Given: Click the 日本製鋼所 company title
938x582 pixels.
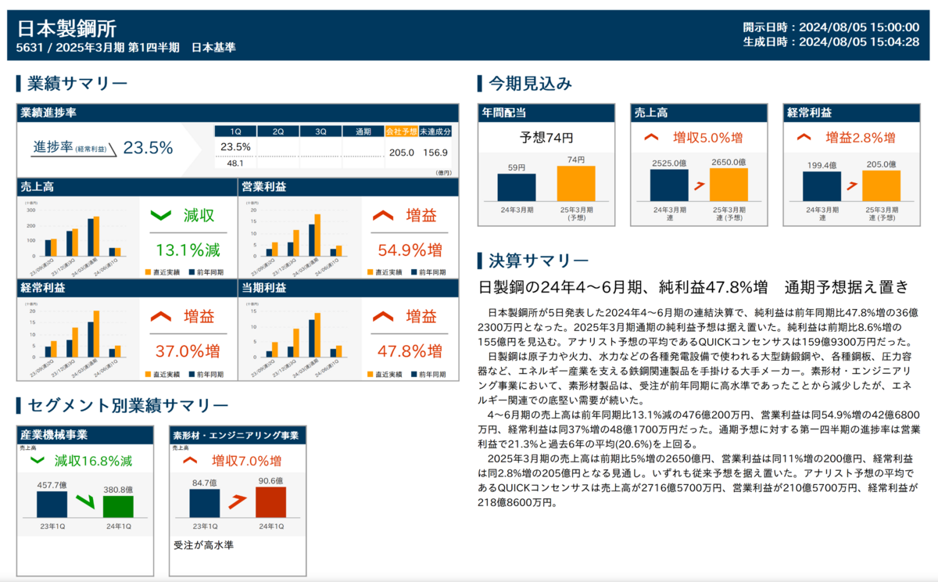Looking at the screenshot, I should (66, 29).
